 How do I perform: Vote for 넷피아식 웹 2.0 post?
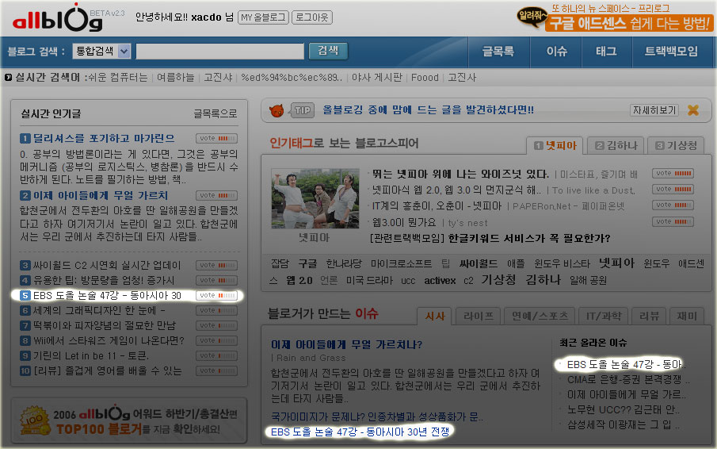pos(673,190)
